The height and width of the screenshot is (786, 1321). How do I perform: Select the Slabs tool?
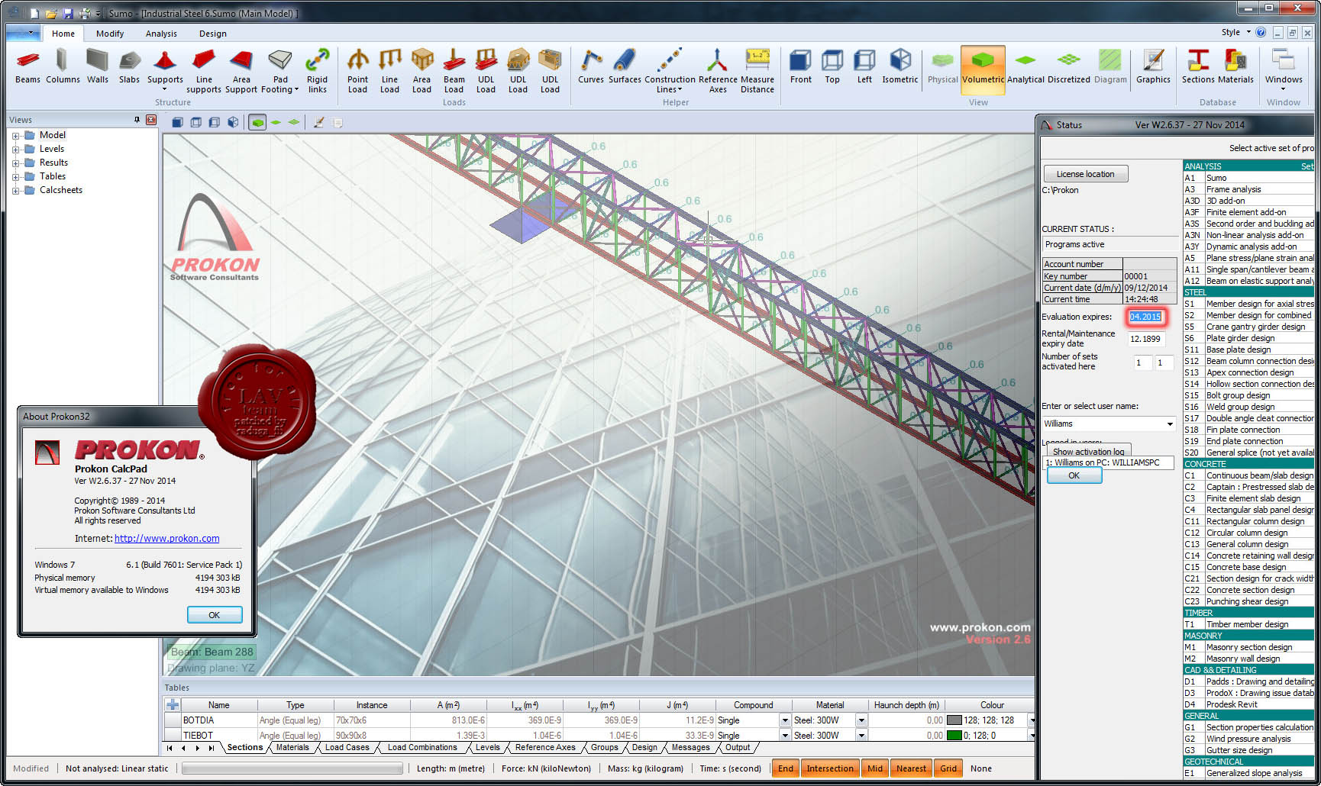pyautogui.click(x=129, y=66)
